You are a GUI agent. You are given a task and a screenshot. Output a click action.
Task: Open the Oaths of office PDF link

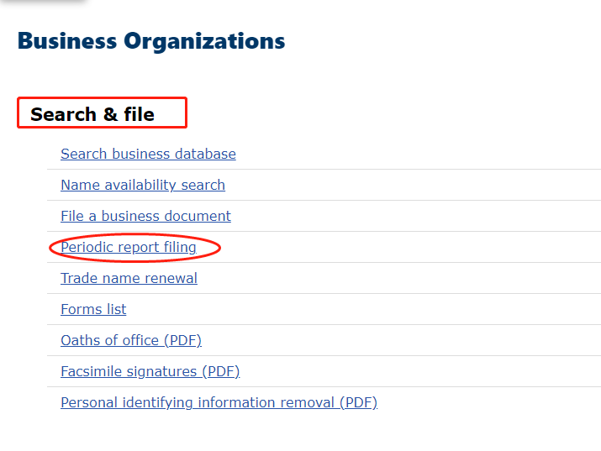coord(131,340)
